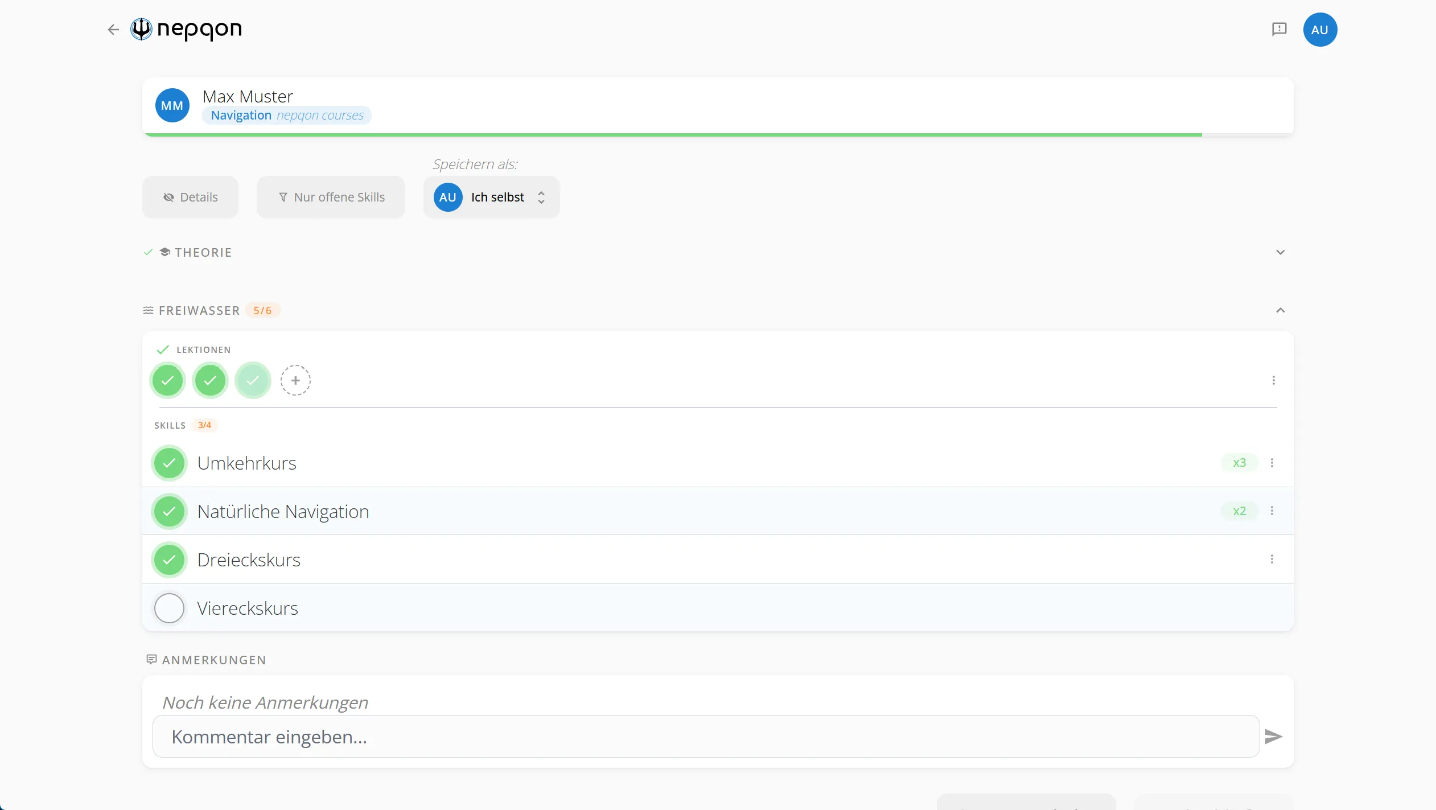Viewport: 1436px width, 810px height.
Task: Collapse the Freiwasser section chevron
Action: click(1280, 310)
